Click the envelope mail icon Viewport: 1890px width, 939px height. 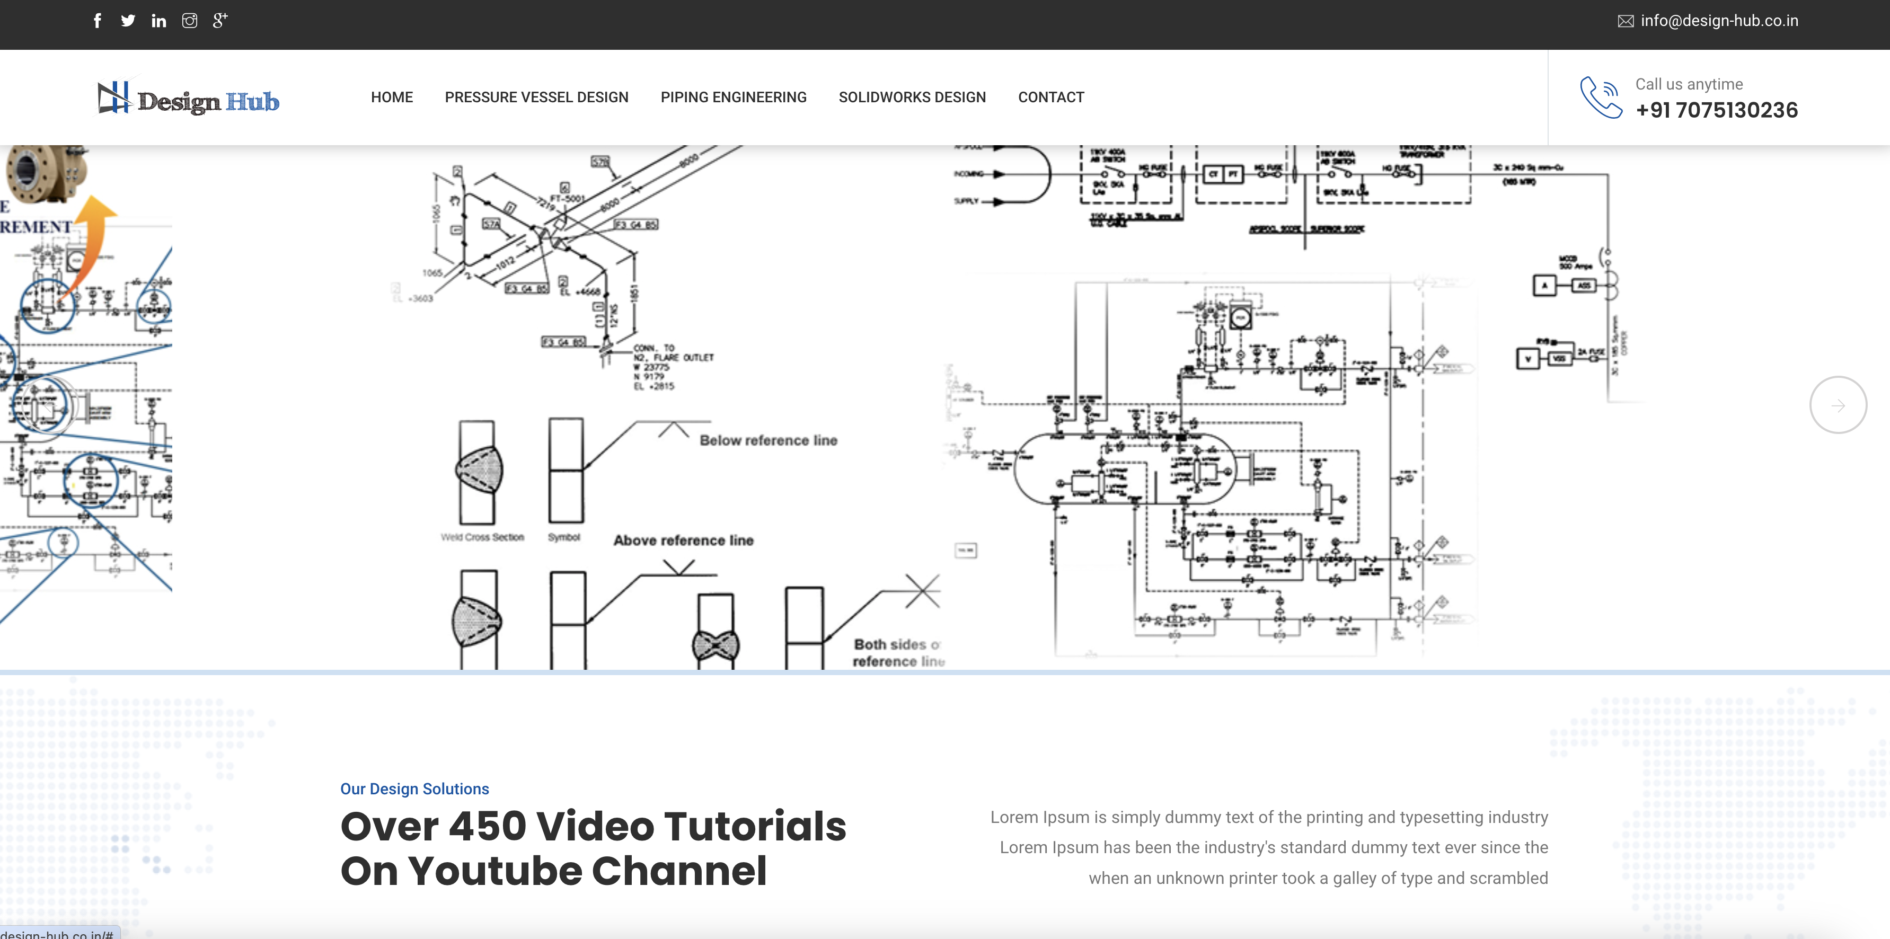1625,21
